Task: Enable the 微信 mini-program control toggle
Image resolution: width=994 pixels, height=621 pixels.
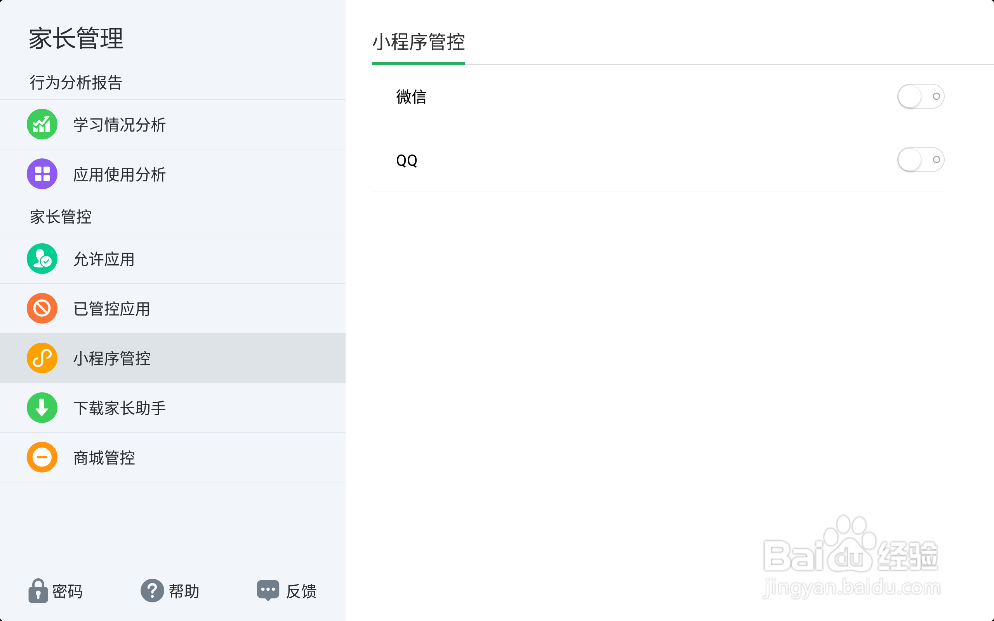Action: point(921,97)
